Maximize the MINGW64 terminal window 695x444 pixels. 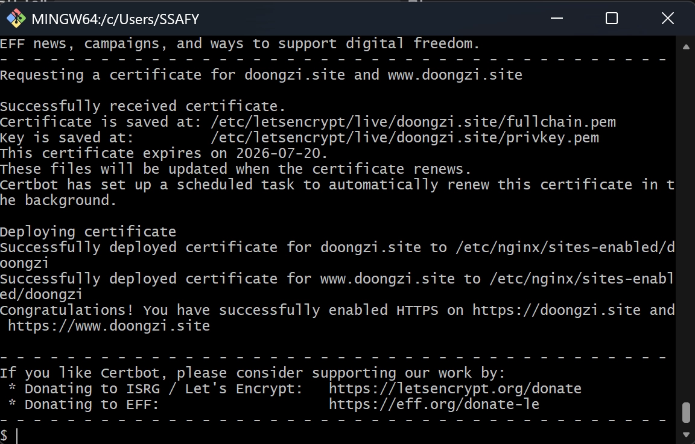[x=611, y=18]
